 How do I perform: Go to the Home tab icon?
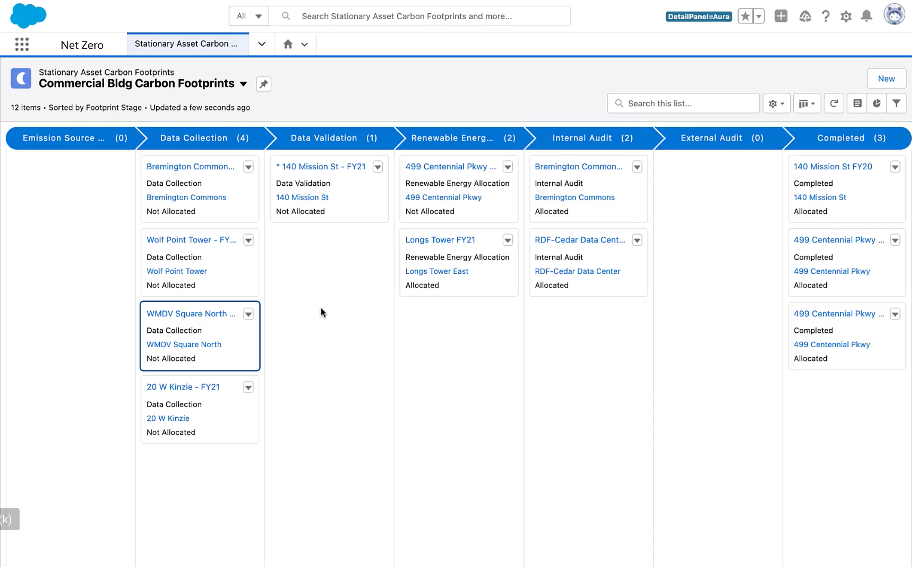pos(288,44)
